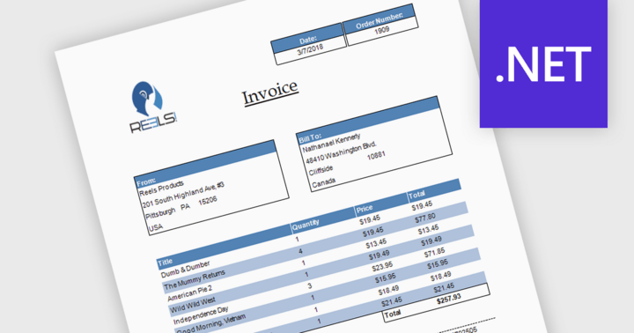Click the date value 3/7/2018
634x333 pixels.
tap(310, 50)
